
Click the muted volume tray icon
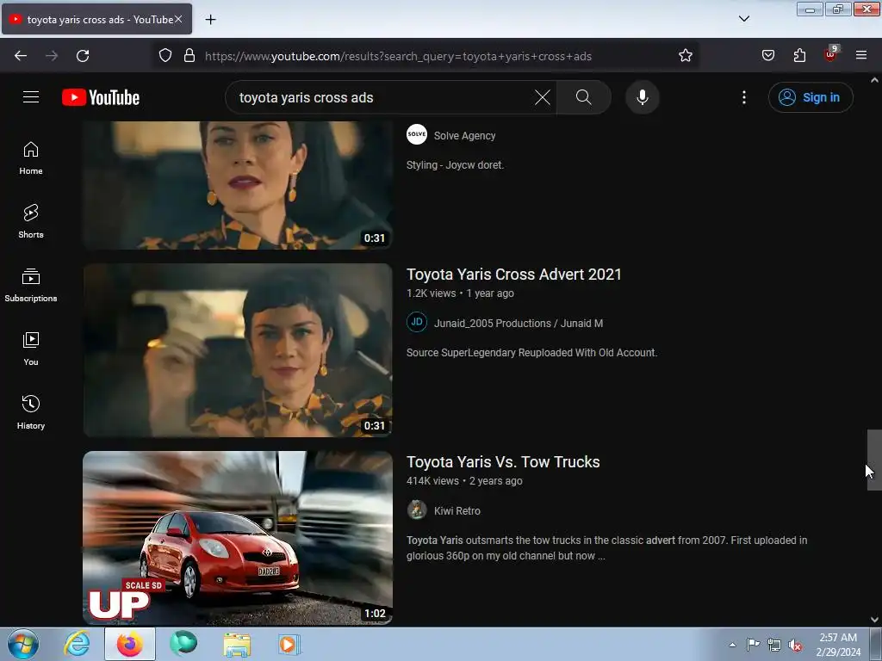(794, 645)
